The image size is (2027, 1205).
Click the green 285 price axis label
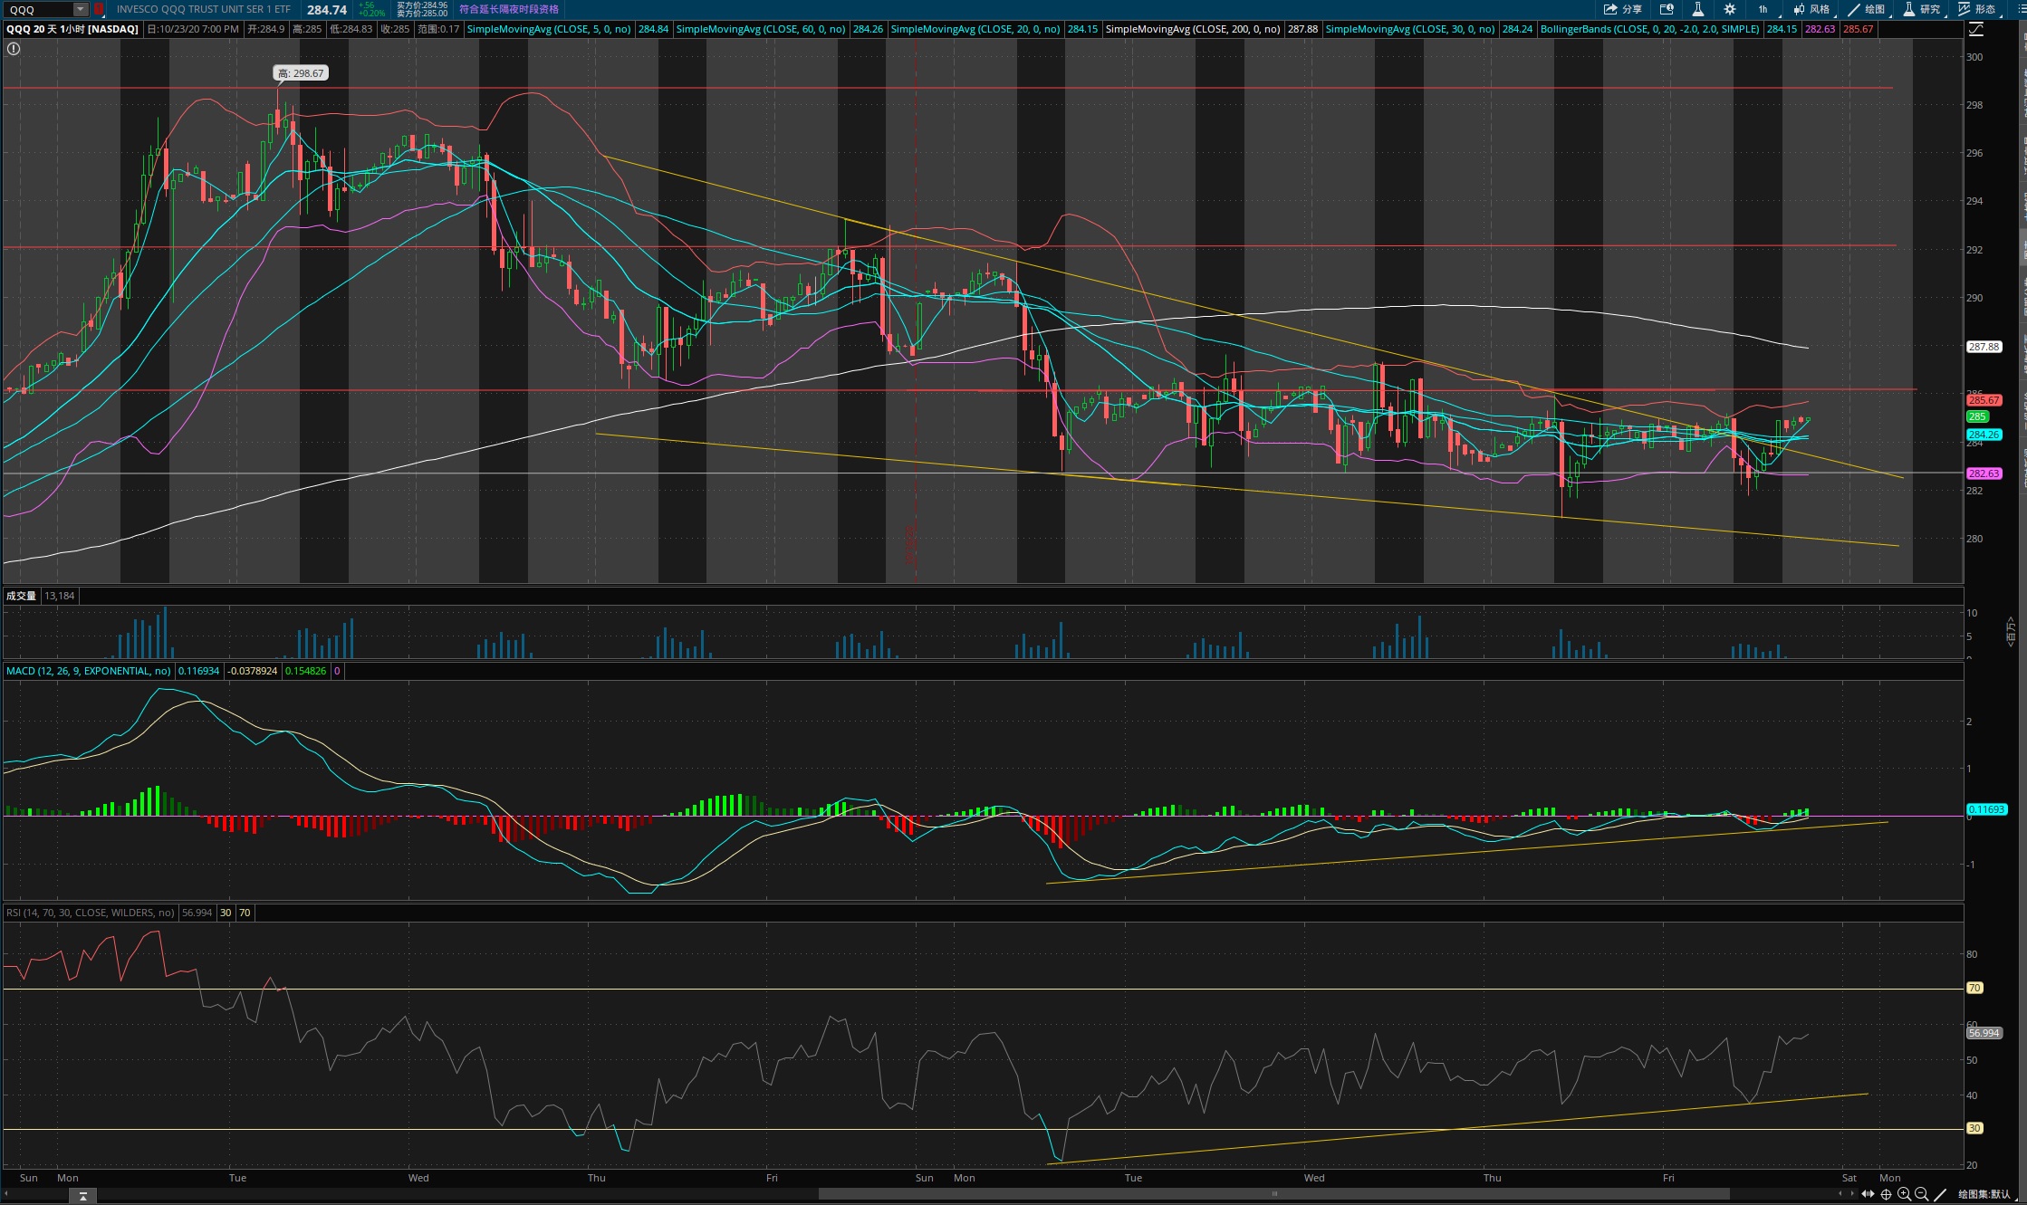click(x=1977, y=417)
